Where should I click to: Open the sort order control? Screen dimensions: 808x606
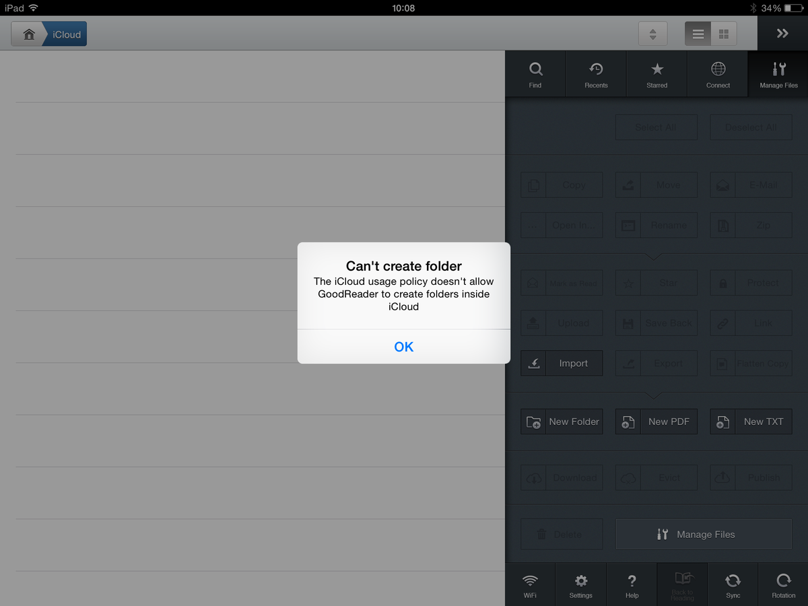(x=652, y=34)
